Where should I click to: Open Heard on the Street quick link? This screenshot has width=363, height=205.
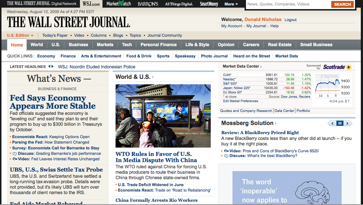click(251, 56)
